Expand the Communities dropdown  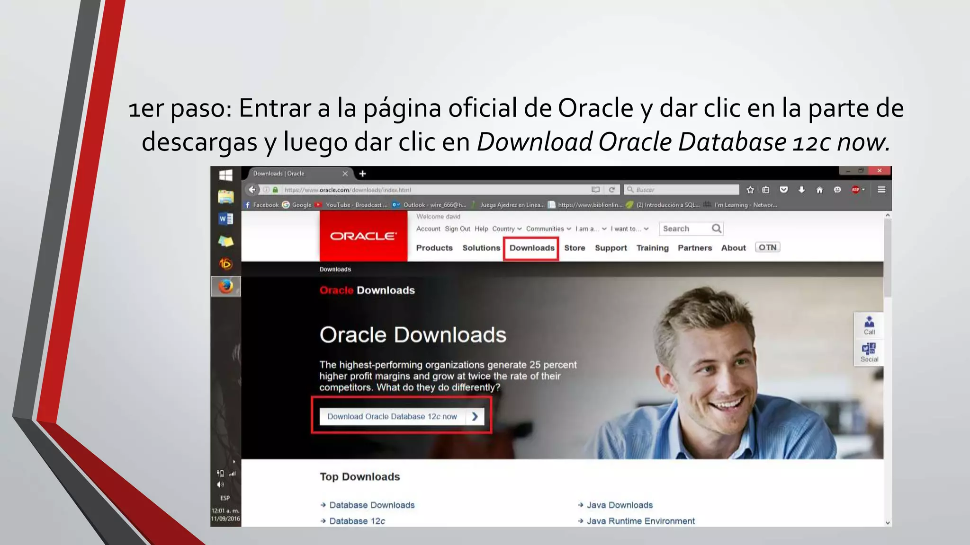coord(548,229)
